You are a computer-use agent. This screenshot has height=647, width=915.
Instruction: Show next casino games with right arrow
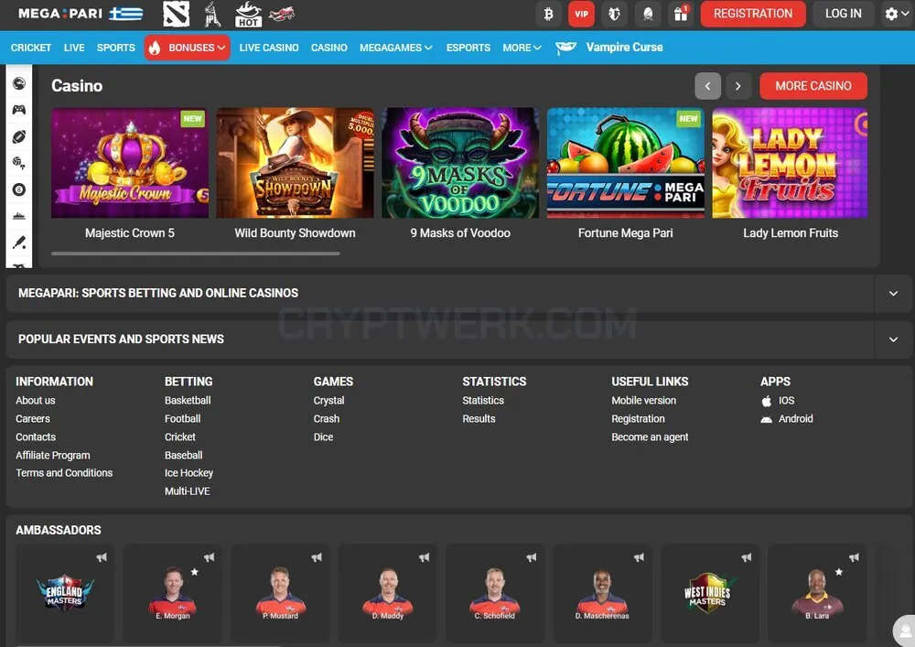point(738,86)
